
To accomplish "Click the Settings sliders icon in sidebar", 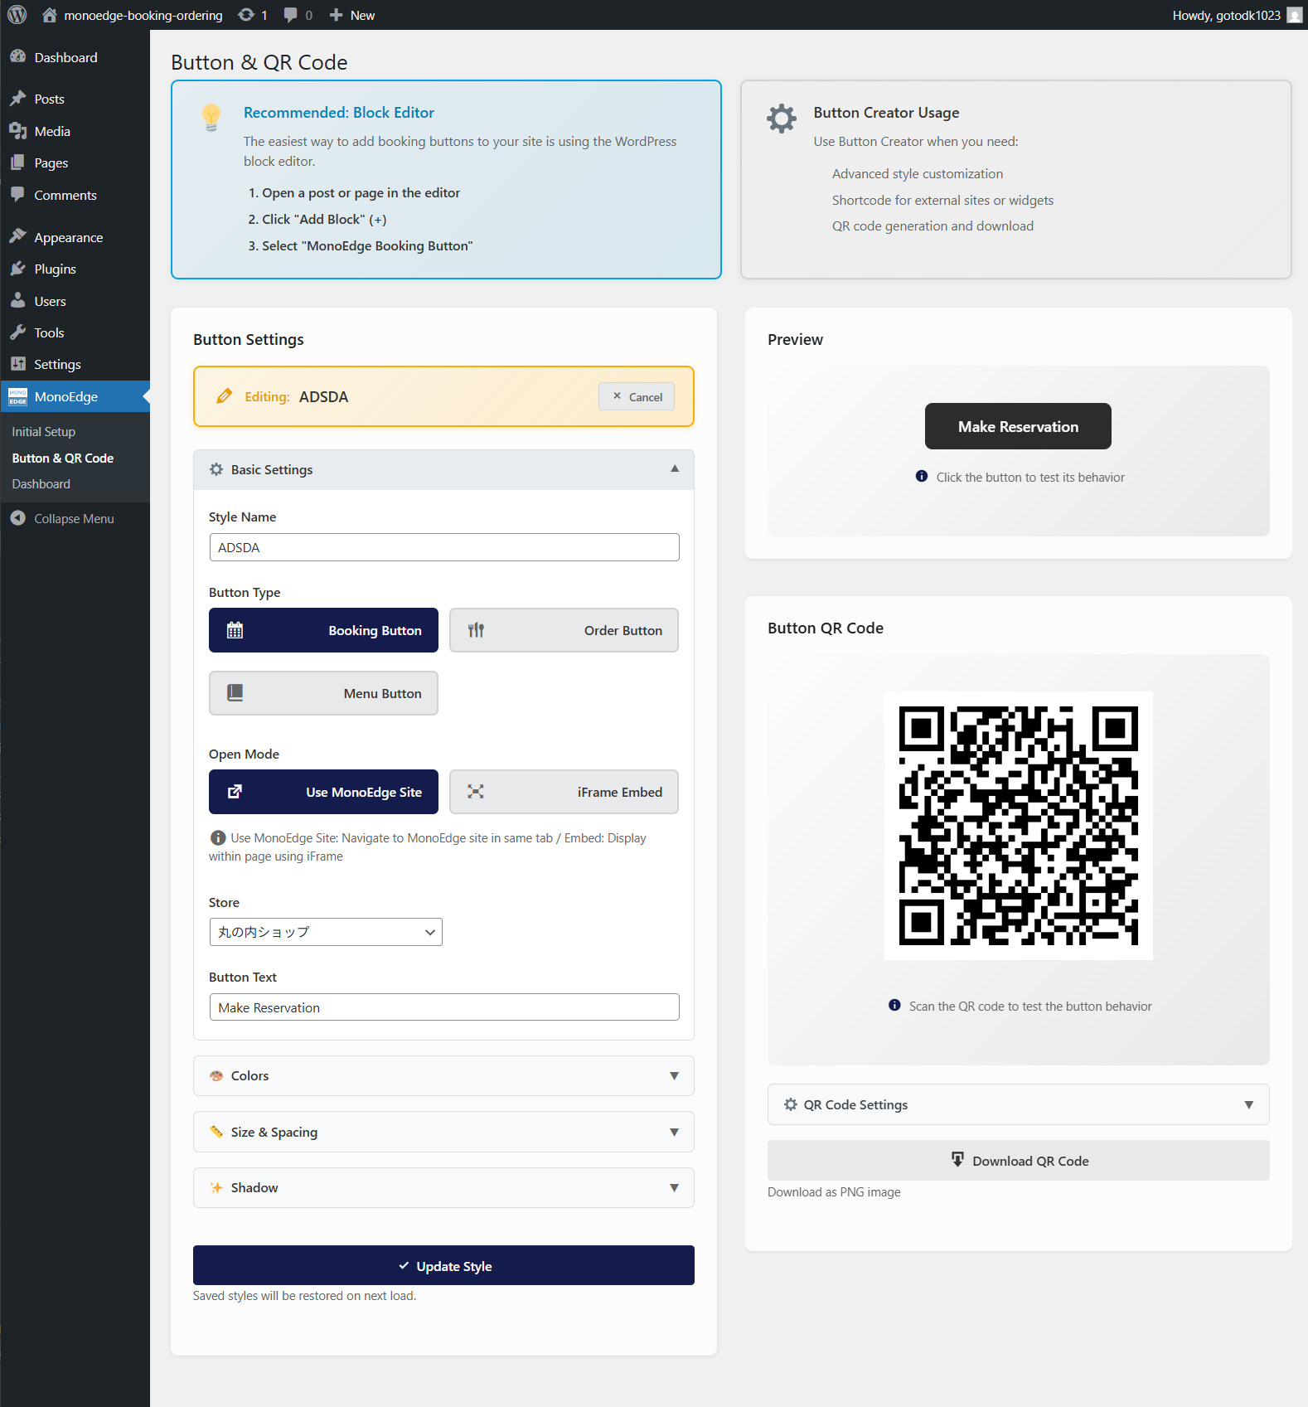I will pos(18,364).
